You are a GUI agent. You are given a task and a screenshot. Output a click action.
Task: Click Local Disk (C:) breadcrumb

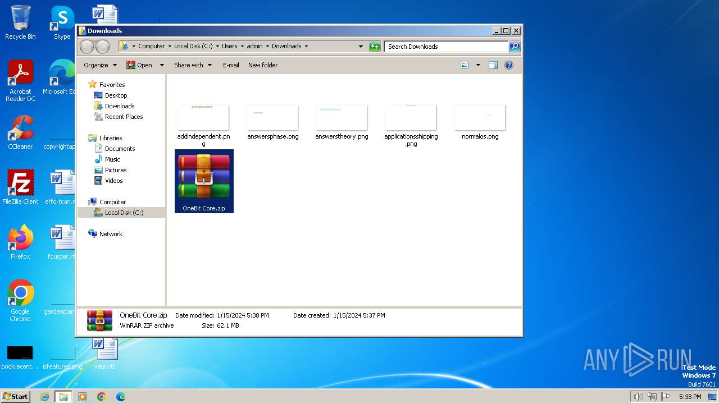tap(193, 47)
